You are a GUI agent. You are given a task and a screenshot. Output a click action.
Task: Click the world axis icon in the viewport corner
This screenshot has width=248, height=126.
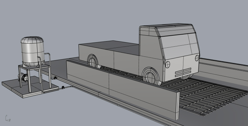click(x=8, y=118)
